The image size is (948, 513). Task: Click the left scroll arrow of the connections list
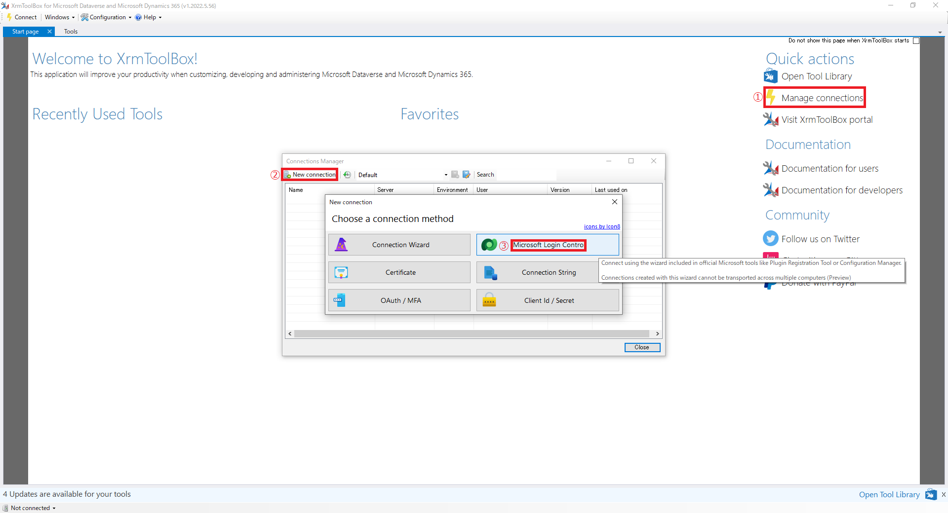[290, 334]
